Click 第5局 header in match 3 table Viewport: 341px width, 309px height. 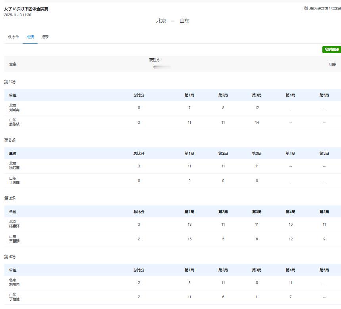[324, 212]
